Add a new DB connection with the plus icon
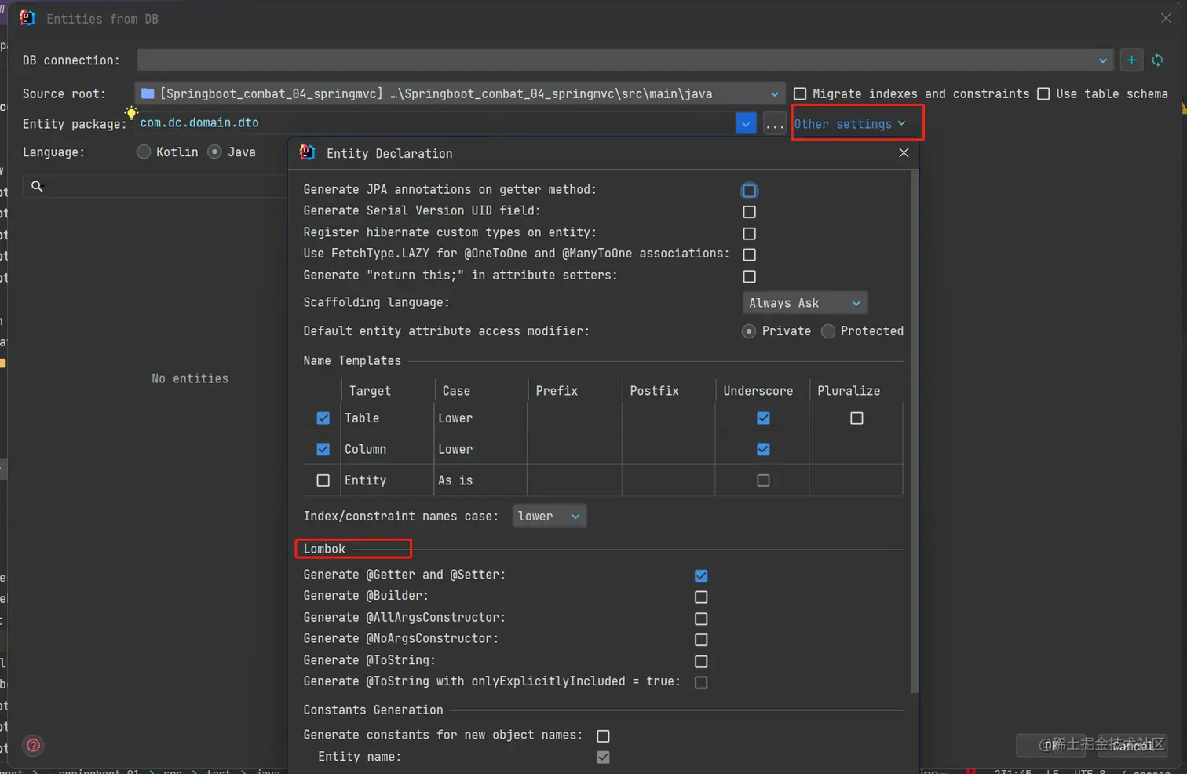1187x774 pixels. click(1131, 60)
